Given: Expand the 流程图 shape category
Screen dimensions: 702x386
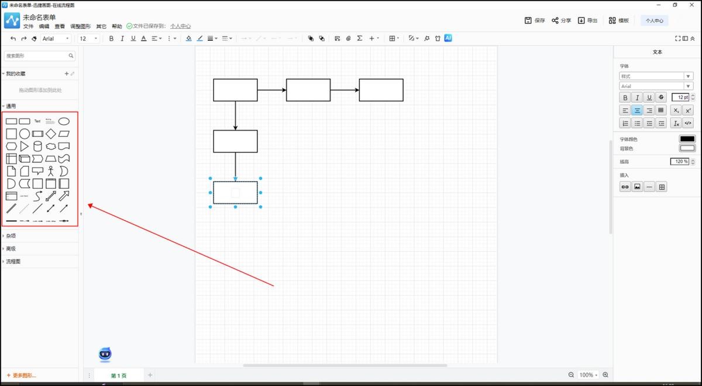Looking at the screenshot, I should (x=13, y=262).
